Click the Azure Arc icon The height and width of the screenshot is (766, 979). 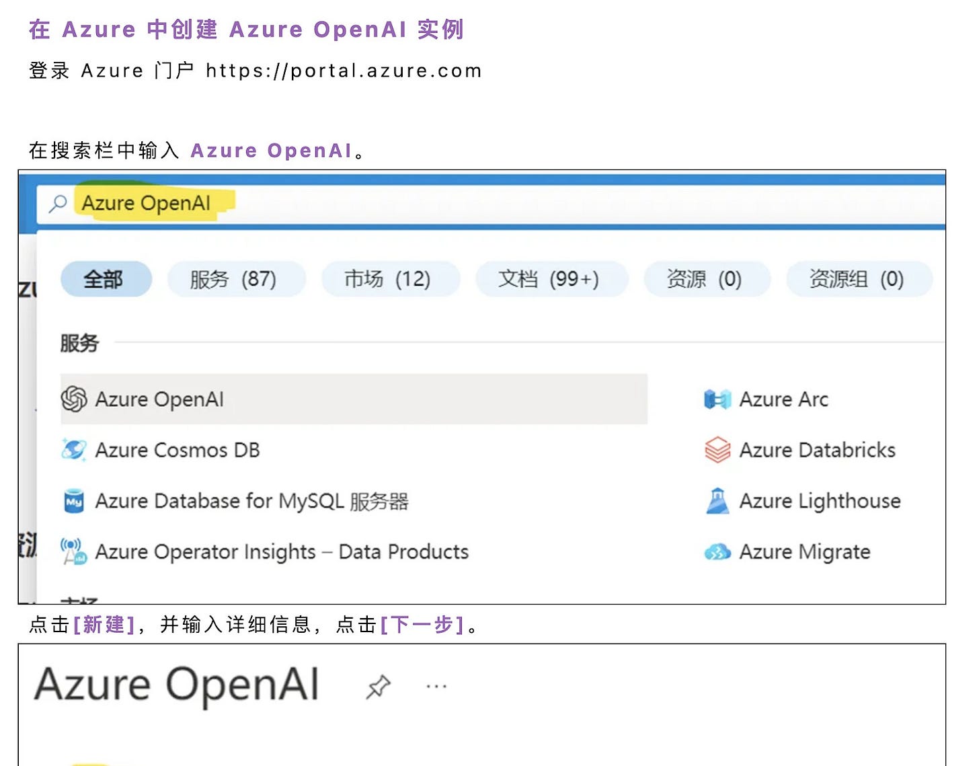point(717,399)
